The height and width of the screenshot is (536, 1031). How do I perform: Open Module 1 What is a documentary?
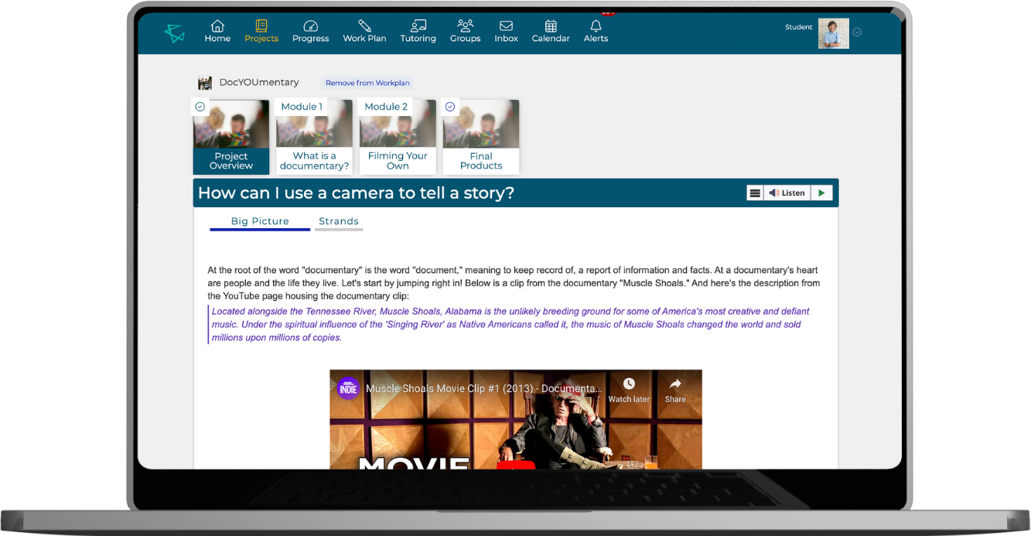(x=314, y=137)
